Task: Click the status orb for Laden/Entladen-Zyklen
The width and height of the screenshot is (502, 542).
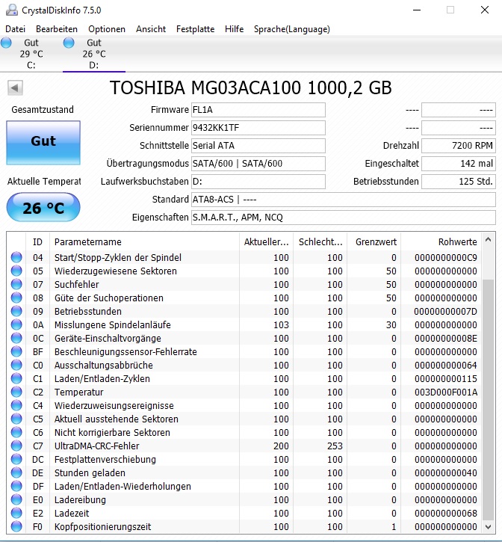Action: [16, 379]
